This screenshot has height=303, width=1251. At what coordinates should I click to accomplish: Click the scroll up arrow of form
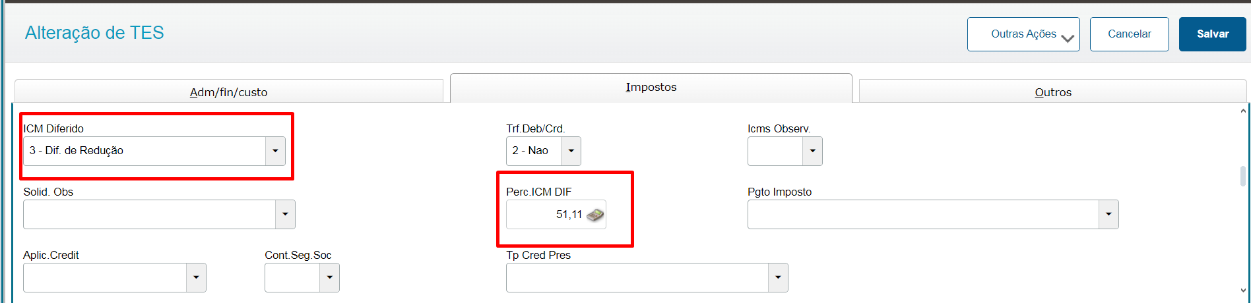1243,111
